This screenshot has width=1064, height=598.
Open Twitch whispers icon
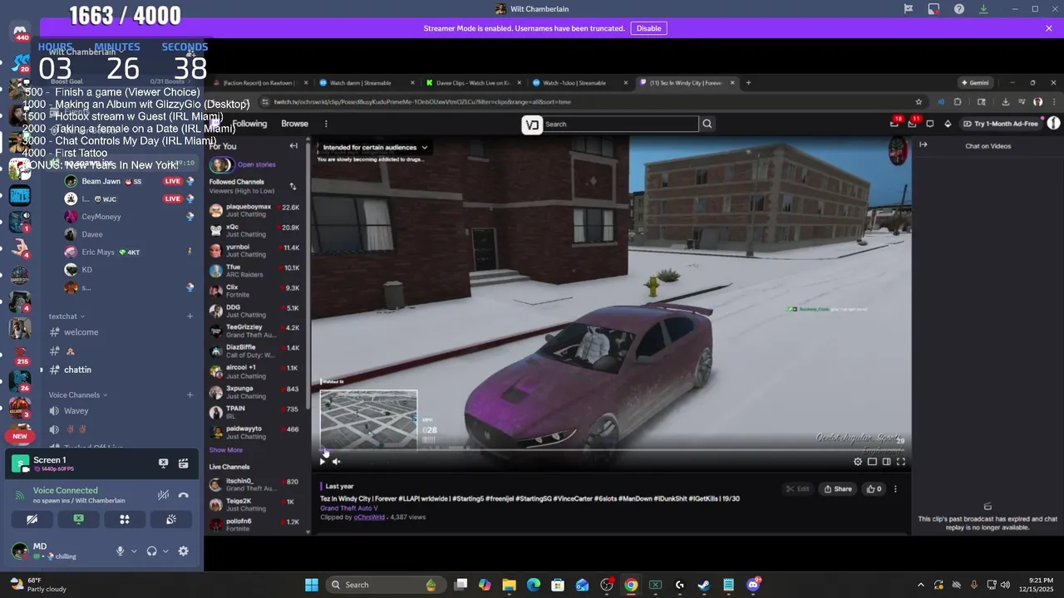(930, 124)
